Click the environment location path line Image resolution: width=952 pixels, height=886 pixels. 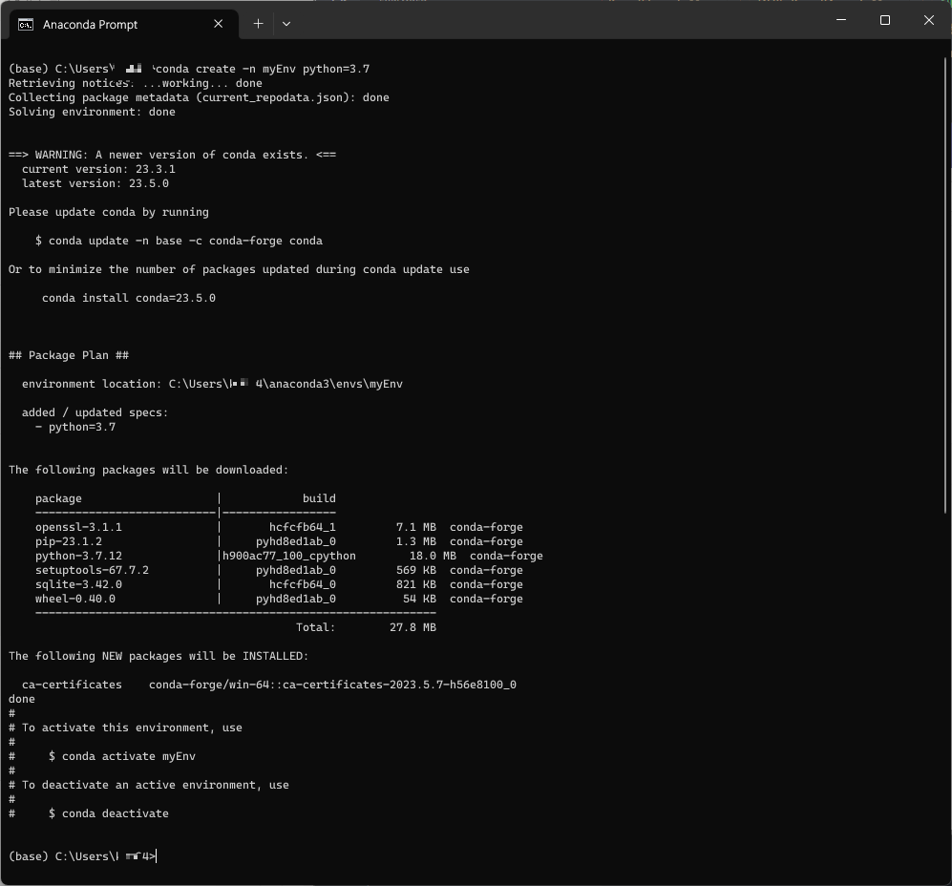[x=213, y=384]
